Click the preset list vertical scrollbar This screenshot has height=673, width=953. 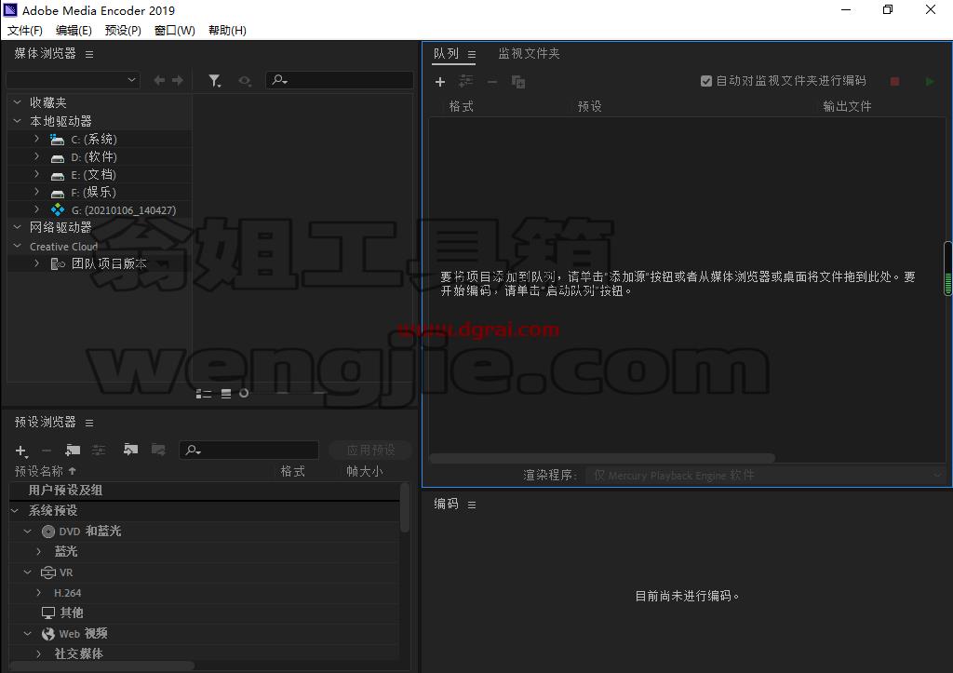tap(405, 508)
